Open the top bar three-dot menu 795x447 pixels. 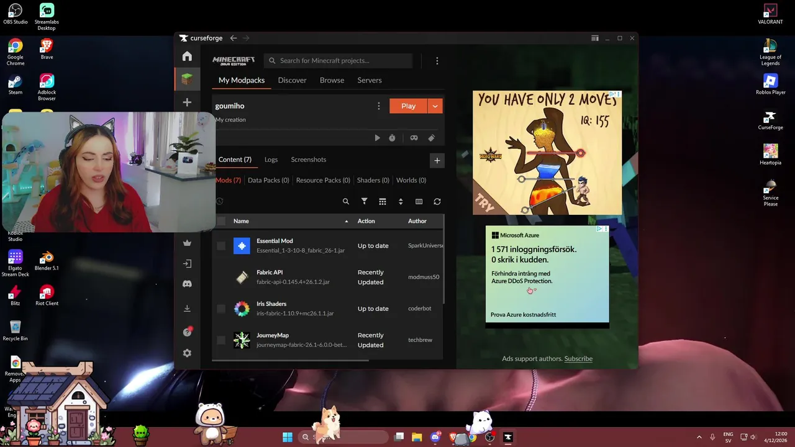point(437,61)
